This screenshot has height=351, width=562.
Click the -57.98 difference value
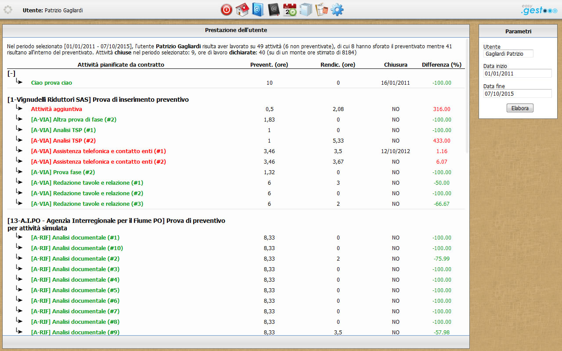tap(442, 332)
